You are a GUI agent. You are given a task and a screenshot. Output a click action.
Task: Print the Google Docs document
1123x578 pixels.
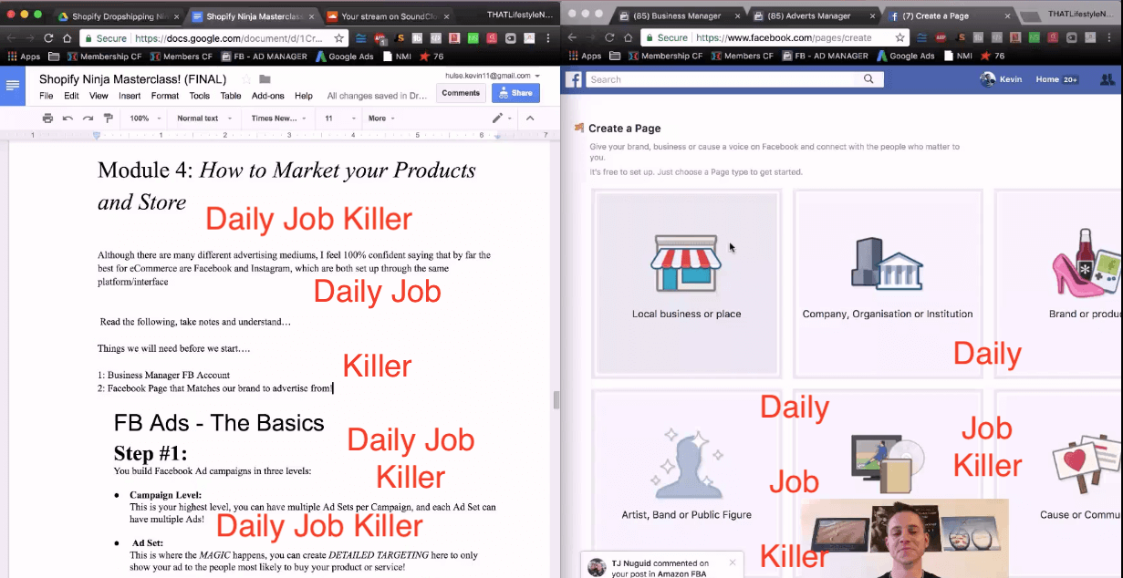[47, 119]
